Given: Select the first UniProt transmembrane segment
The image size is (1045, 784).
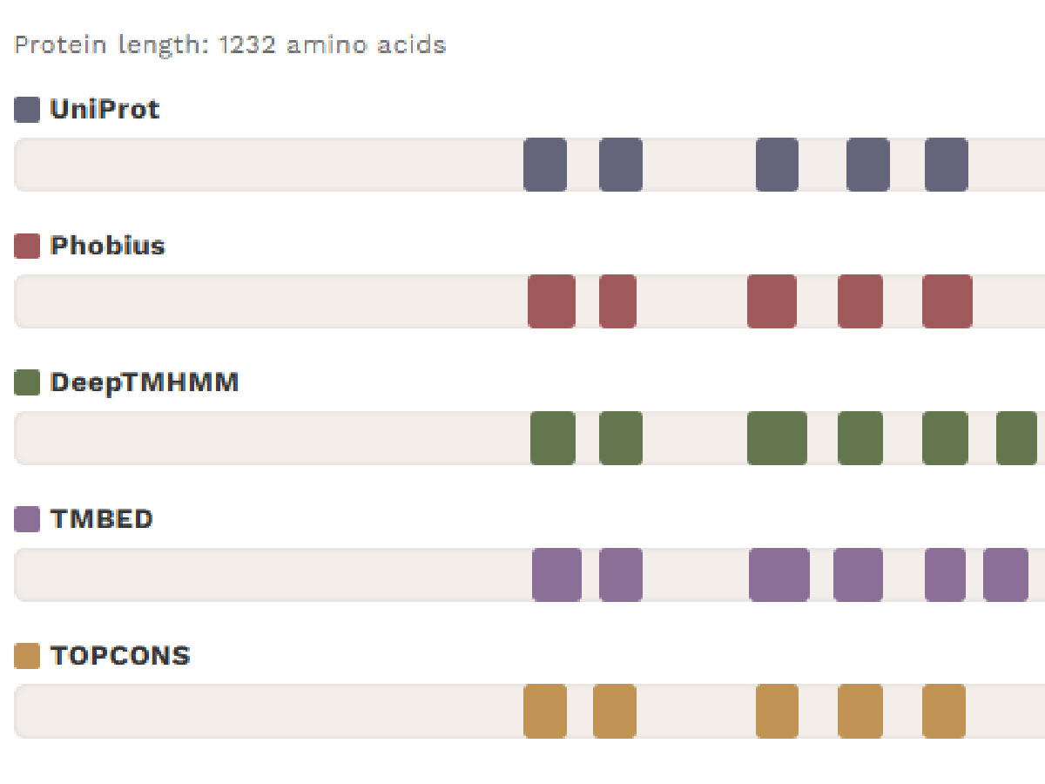Looking at the screenshot, I should [545, 165].
